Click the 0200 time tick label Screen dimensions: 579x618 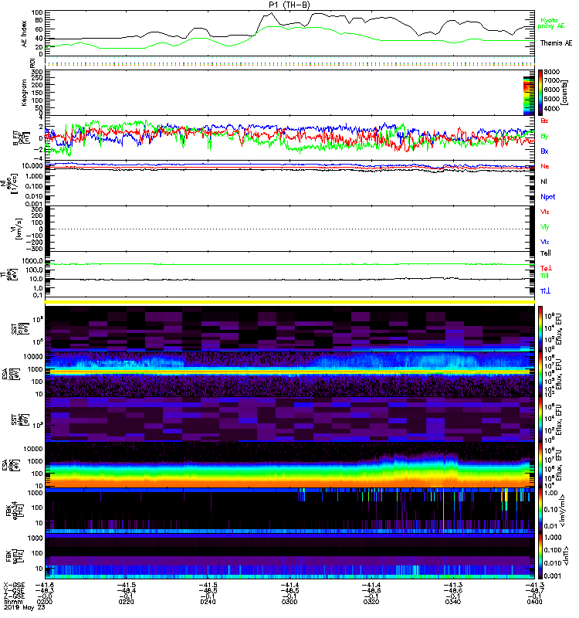click(x=45, y=602)
